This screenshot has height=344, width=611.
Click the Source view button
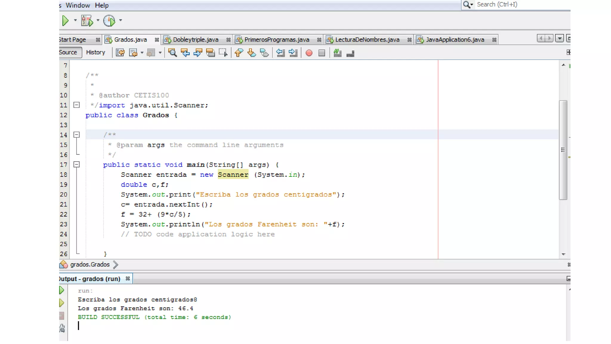pyautogui.click(x=68, y=52)
